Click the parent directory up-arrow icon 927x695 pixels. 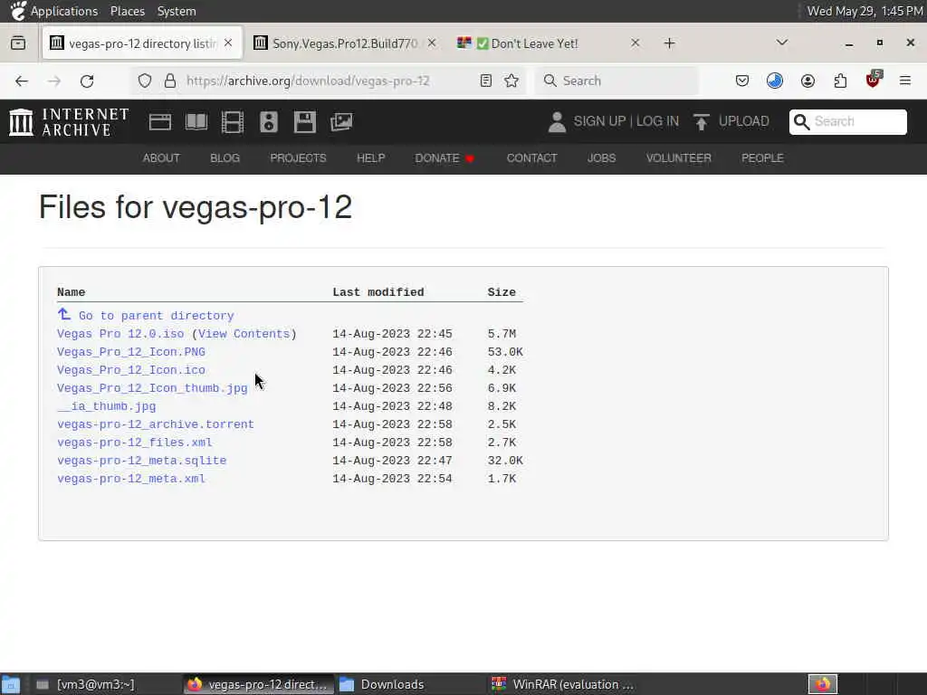coord(64,314)
